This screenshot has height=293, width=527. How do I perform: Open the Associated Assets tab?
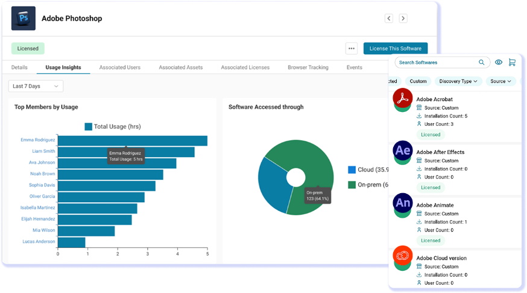181,67
